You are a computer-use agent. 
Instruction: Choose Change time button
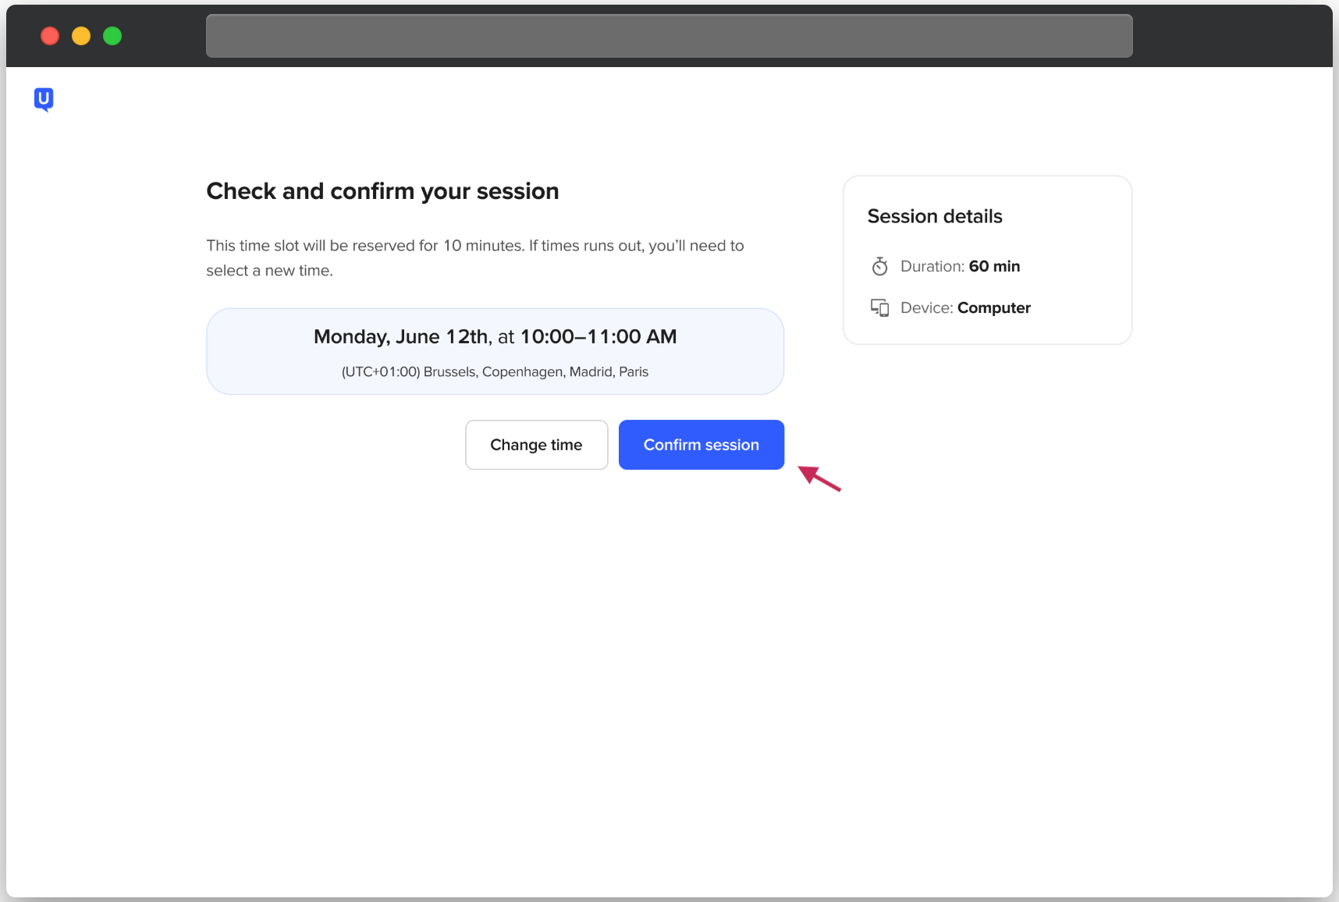coord(536,445)
